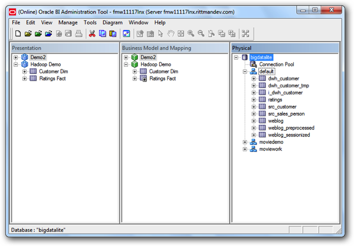Collapse the bigdatalite database node
354x246 pixels.
pyautogui.click(x=236, y=58)
